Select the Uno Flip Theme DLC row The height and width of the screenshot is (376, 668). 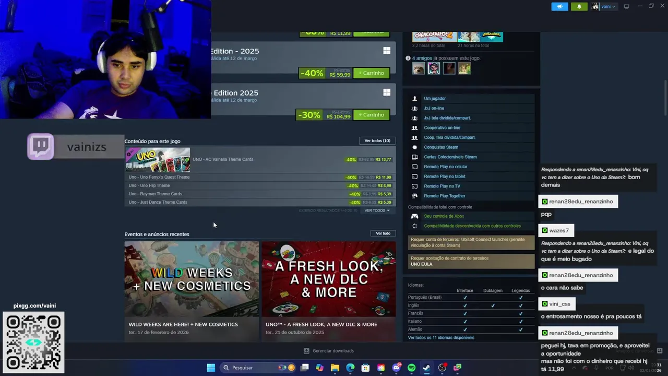coord(260,185)
